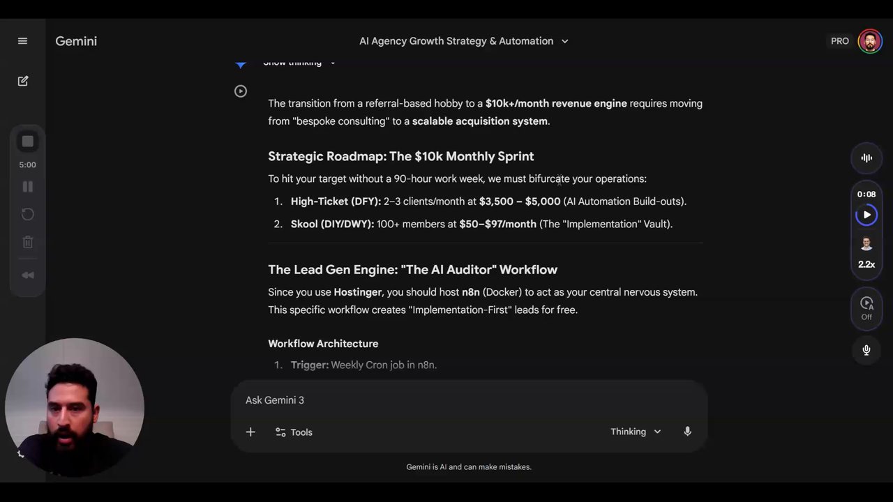Image resolution: width=893 pixels, height=502 pixels.
Task: Play the response audio with the circled play icon
Action: (241, 91)
